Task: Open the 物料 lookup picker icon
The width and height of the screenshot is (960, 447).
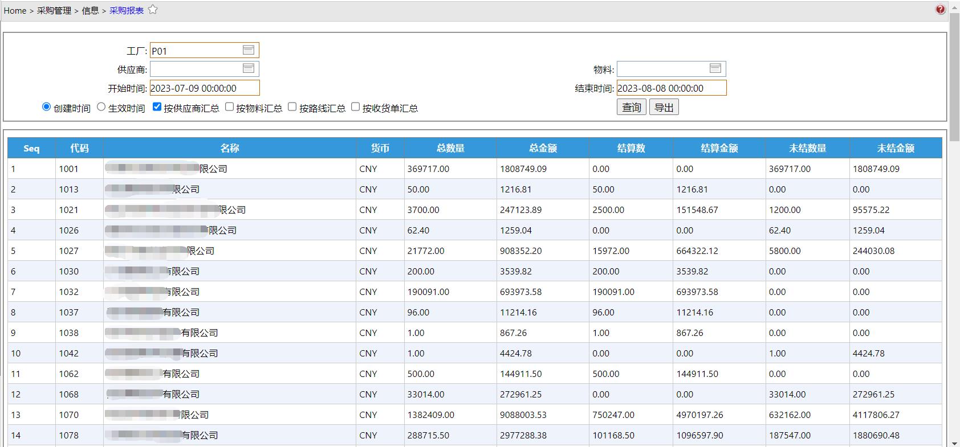Action: click(715, 68)
